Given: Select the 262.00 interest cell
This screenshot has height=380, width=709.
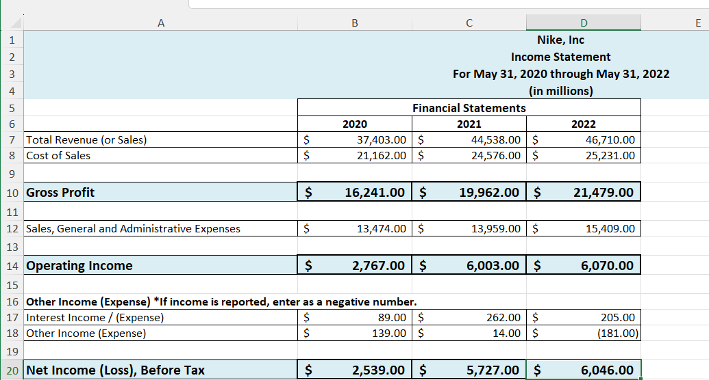Looking at the screenshot, I should (469, 317).
